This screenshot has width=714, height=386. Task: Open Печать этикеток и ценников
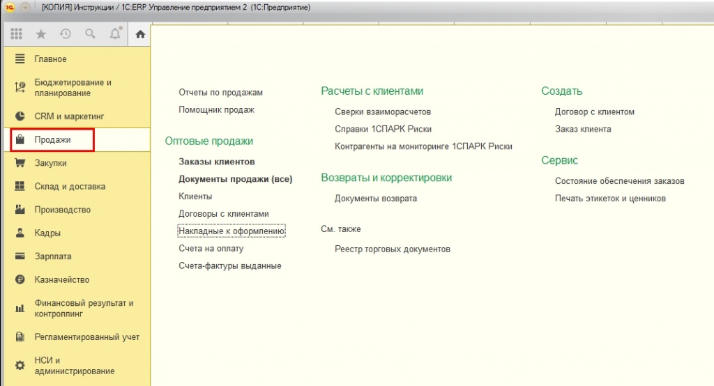[610, 199]
